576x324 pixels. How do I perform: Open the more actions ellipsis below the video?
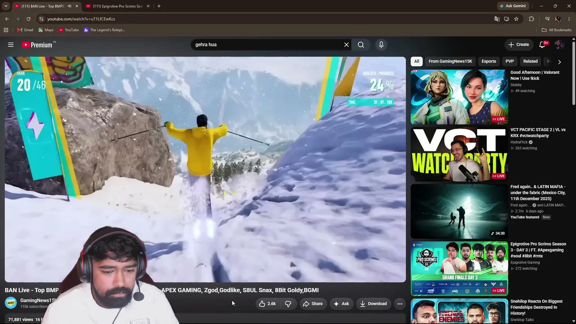(x=400, y=304)
